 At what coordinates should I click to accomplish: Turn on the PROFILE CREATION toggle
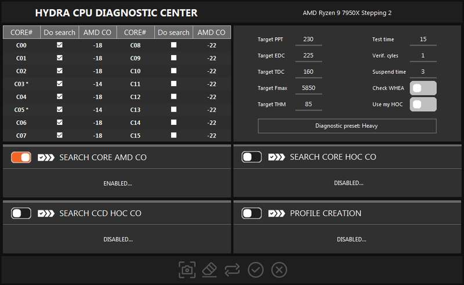click(252, 213)
